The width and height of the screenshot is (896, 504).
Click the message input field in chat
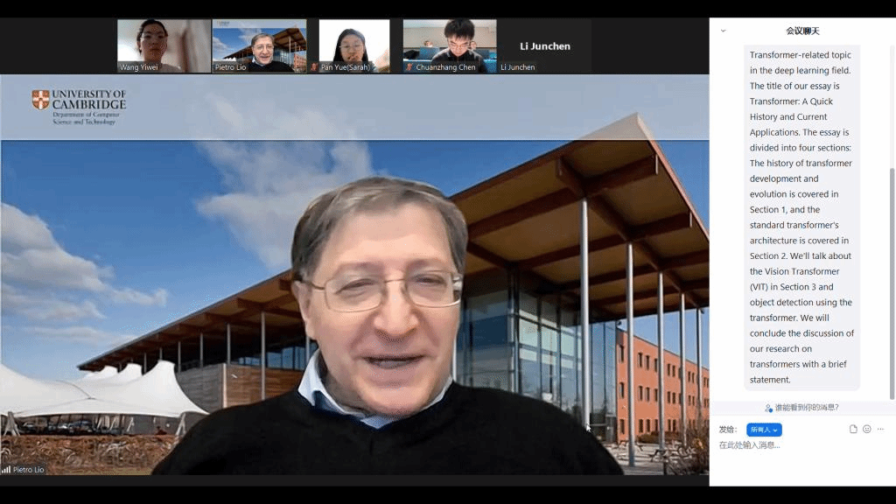pyautogui.click(x=796, y=445)
